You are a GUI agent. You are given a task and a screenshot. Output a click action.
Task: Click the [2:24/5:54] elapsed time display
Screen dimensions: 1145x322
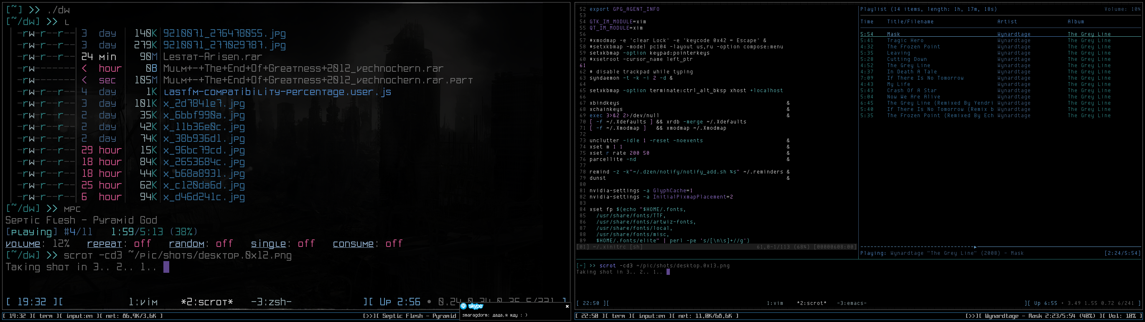click(1122, 253)
